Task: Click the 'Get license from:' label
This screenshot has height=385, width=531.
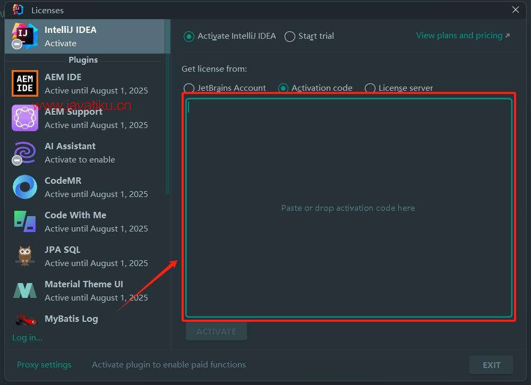Action: click(214, 69)
